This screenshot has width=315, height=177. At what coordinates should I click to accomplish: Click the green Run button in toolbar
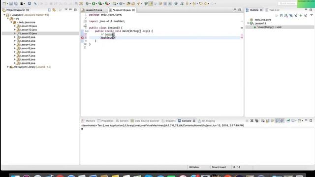(x=94, y=3)
